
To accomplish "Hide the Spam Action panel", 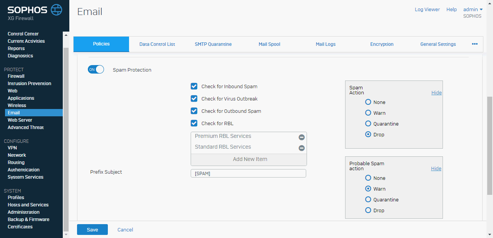I will point(436,93).
